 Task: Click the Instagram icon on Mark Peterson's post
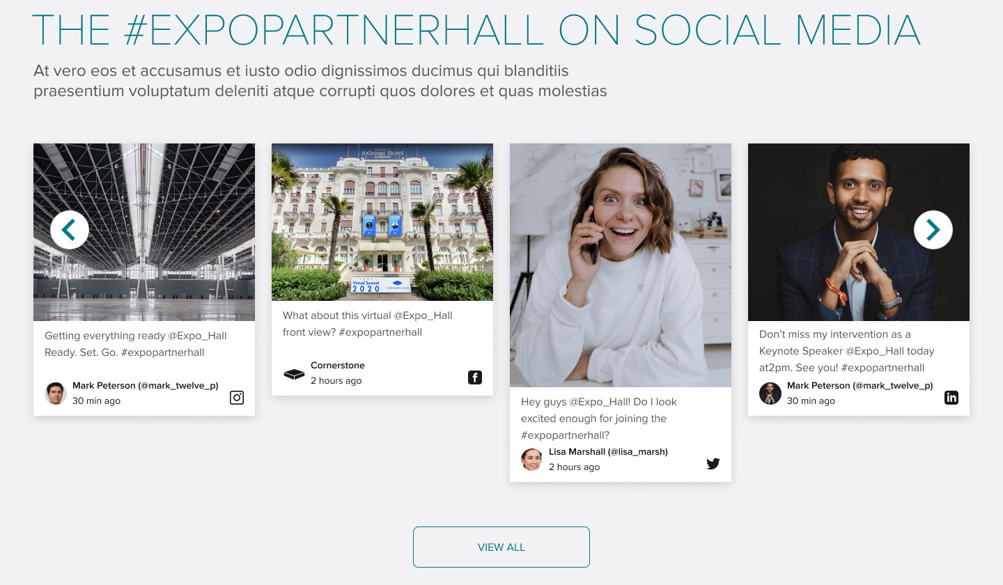[x=237, y=398]
